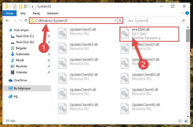Viewport: 193px width, 127px height.
Task: Open recent locations dropdown arrow
Action: pyautogui.click(x=21, y=21)
